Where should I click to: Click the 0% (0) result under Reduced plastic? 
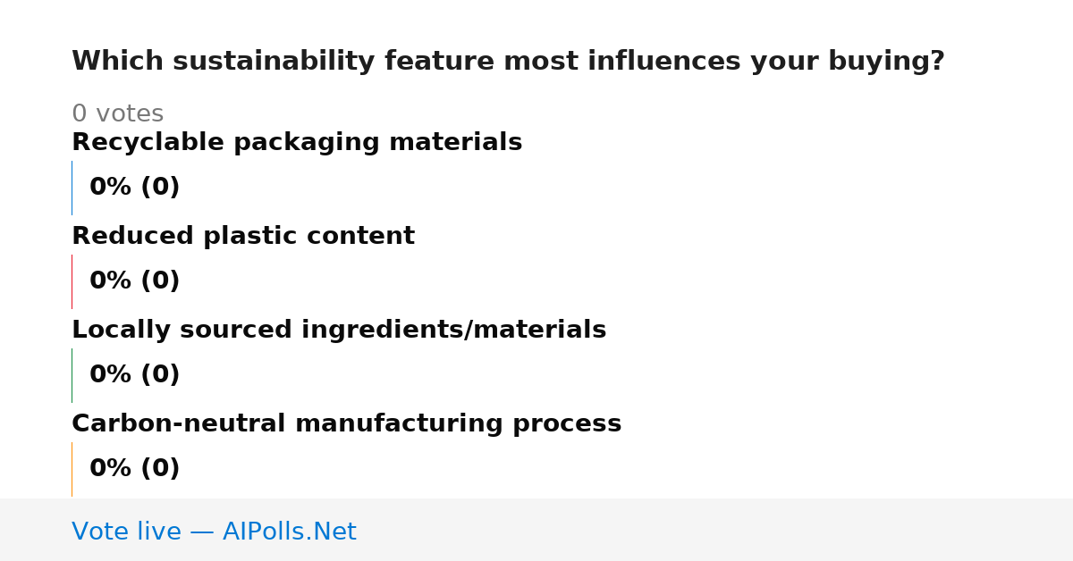[135, 281]
